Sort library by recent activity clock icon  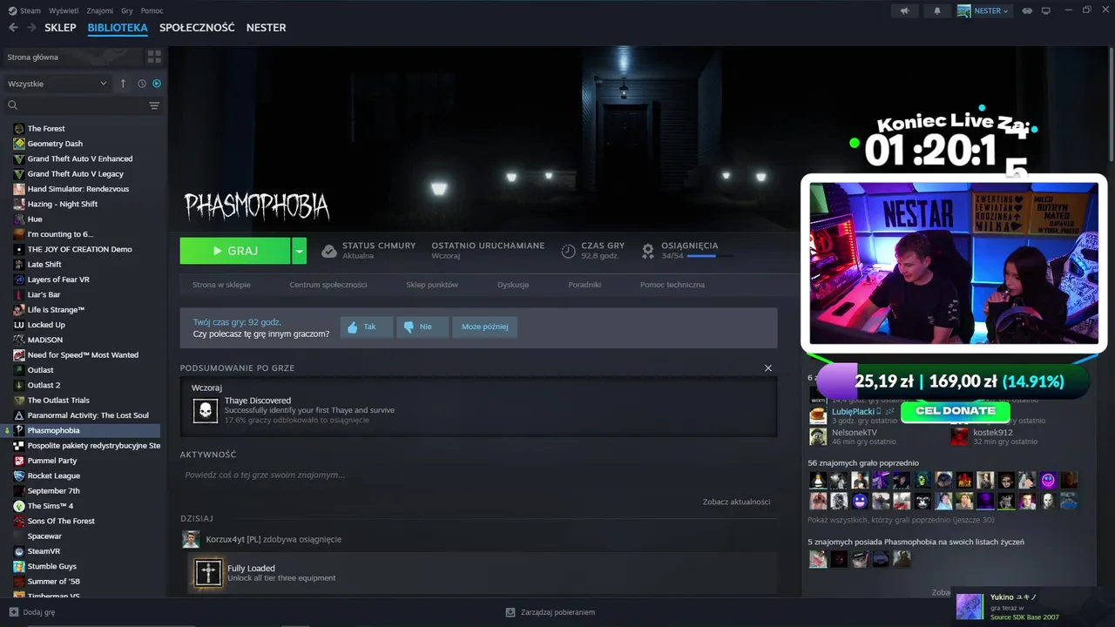tap(142, 84)
